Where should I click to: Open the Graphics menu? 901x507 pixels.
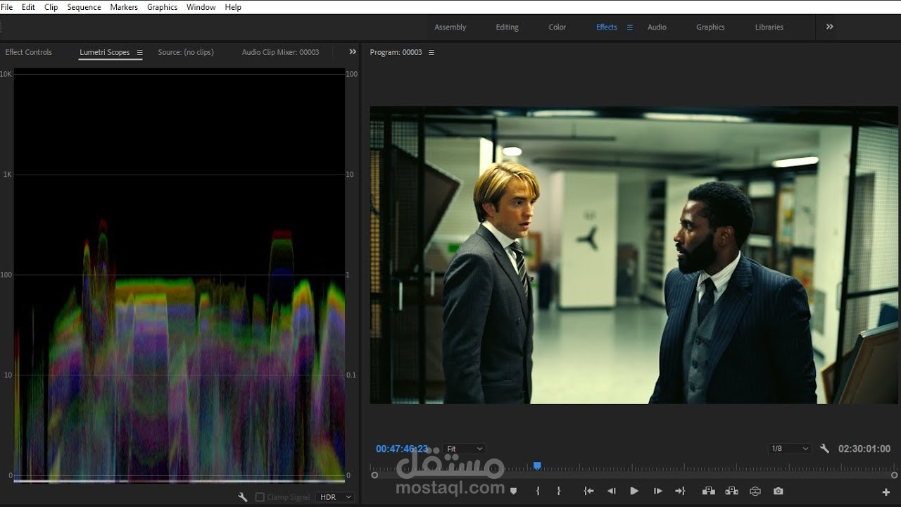[162, 7]
